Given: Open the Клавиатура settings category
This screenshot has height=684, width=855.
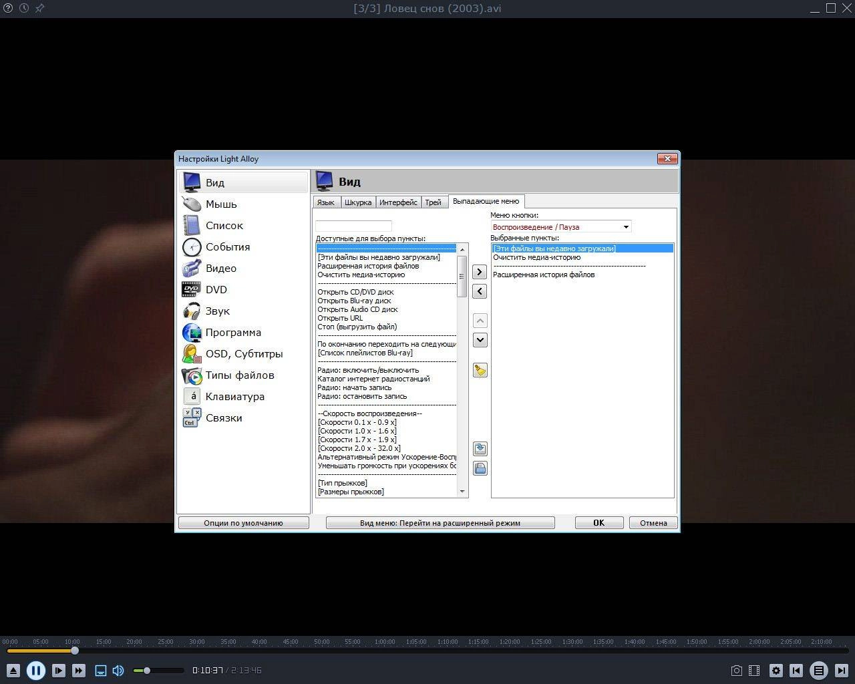Looking at the screenshot, I should pyautogui.click(x=243, y=396).
